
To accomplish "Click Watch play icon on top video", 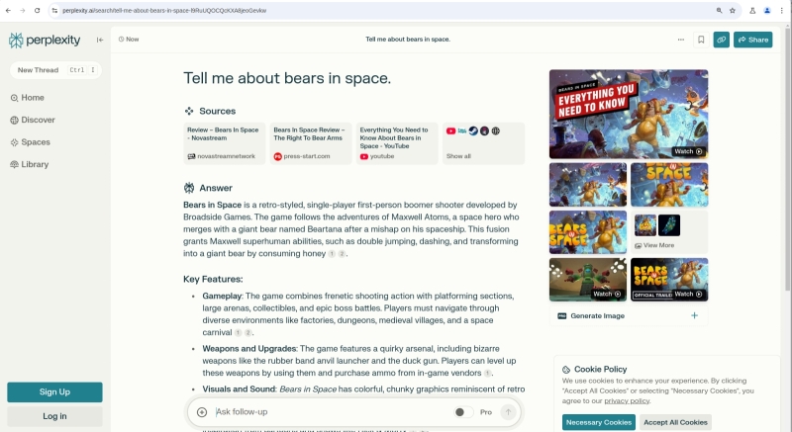I will tap(699, 151).
